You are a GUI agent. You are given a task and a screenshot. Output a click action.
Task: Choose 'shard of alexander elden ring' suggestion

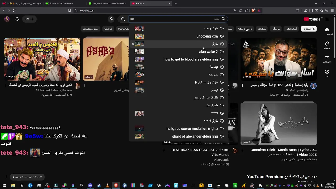(179, 136)
